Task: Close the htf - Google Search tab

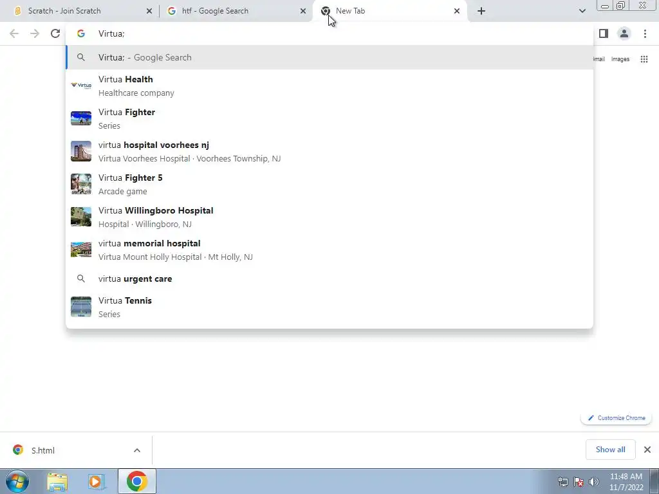Action: click(303, 11)
